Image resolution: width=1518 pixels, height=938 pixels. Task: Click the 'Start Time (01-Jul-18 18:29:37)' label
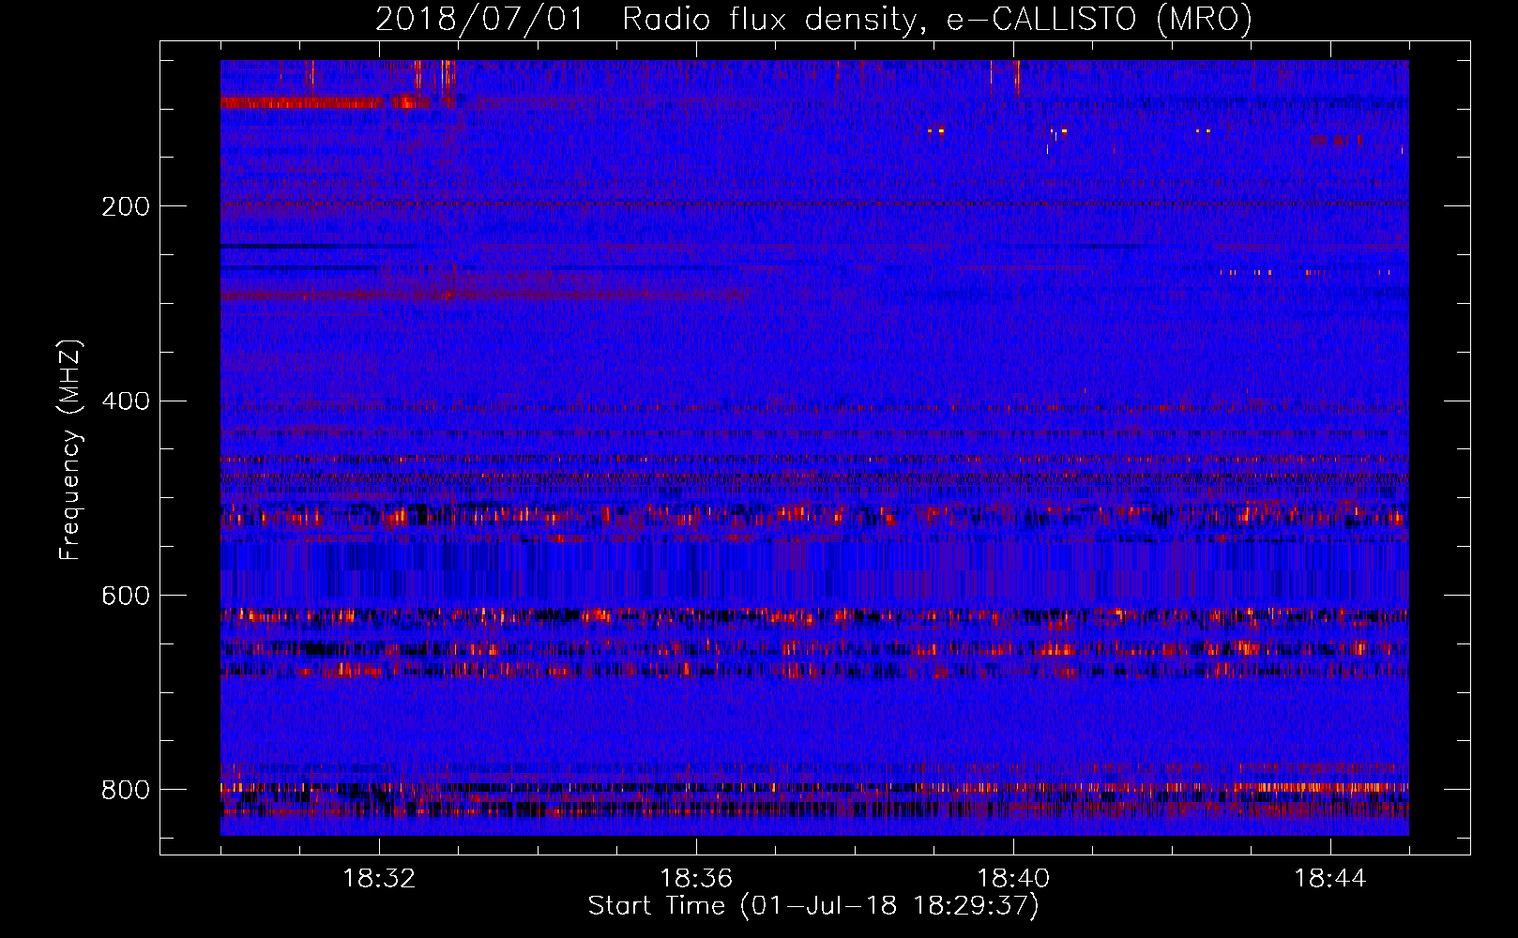813,906
